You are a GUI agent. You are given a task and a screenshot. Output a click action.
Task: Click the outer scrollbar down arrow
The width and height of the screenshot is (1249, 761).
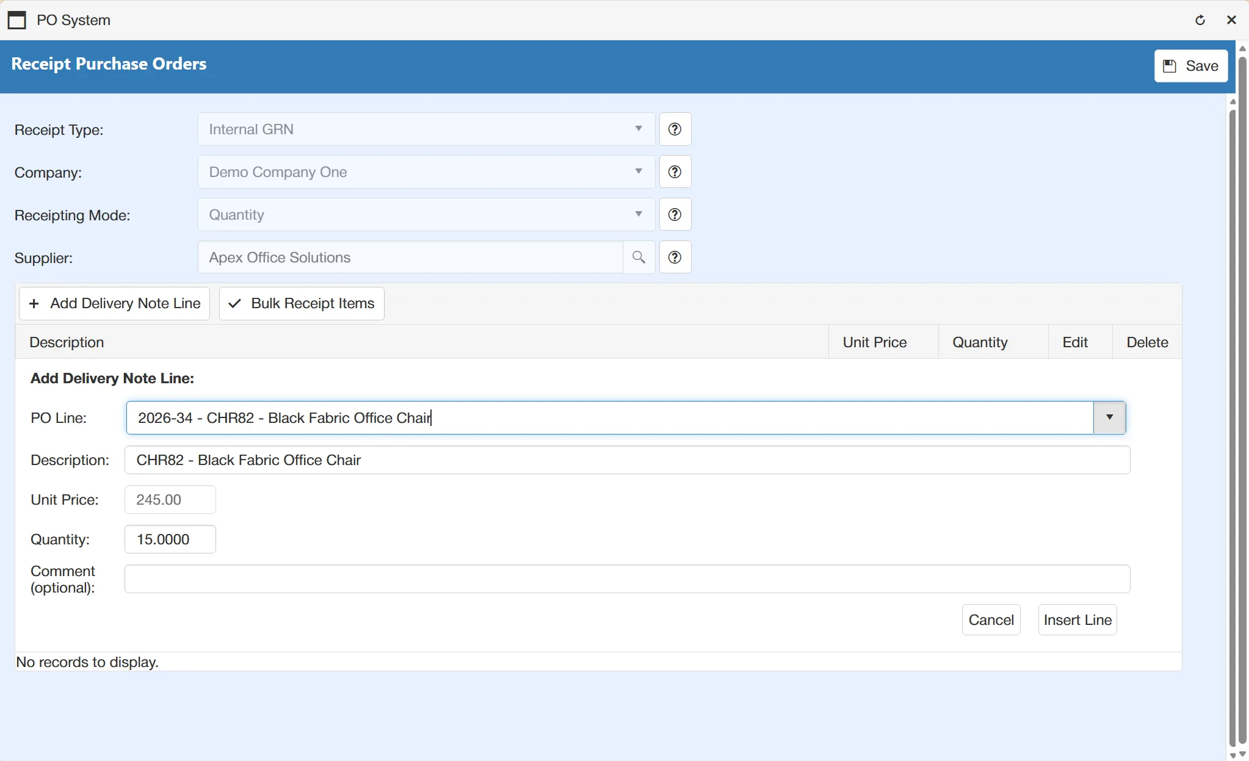1242,754
